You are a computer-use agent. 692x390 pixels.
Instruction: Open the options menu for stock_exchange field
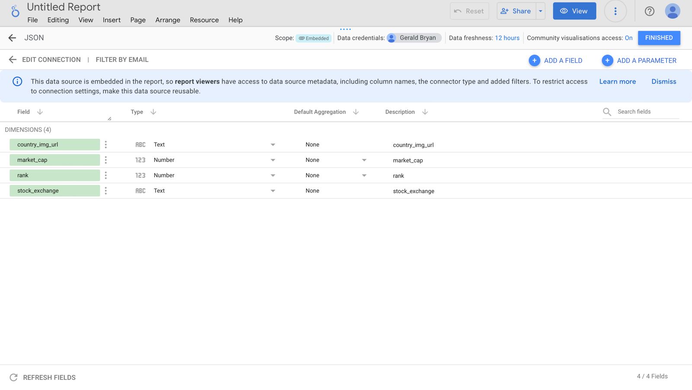tap(106, 191)
